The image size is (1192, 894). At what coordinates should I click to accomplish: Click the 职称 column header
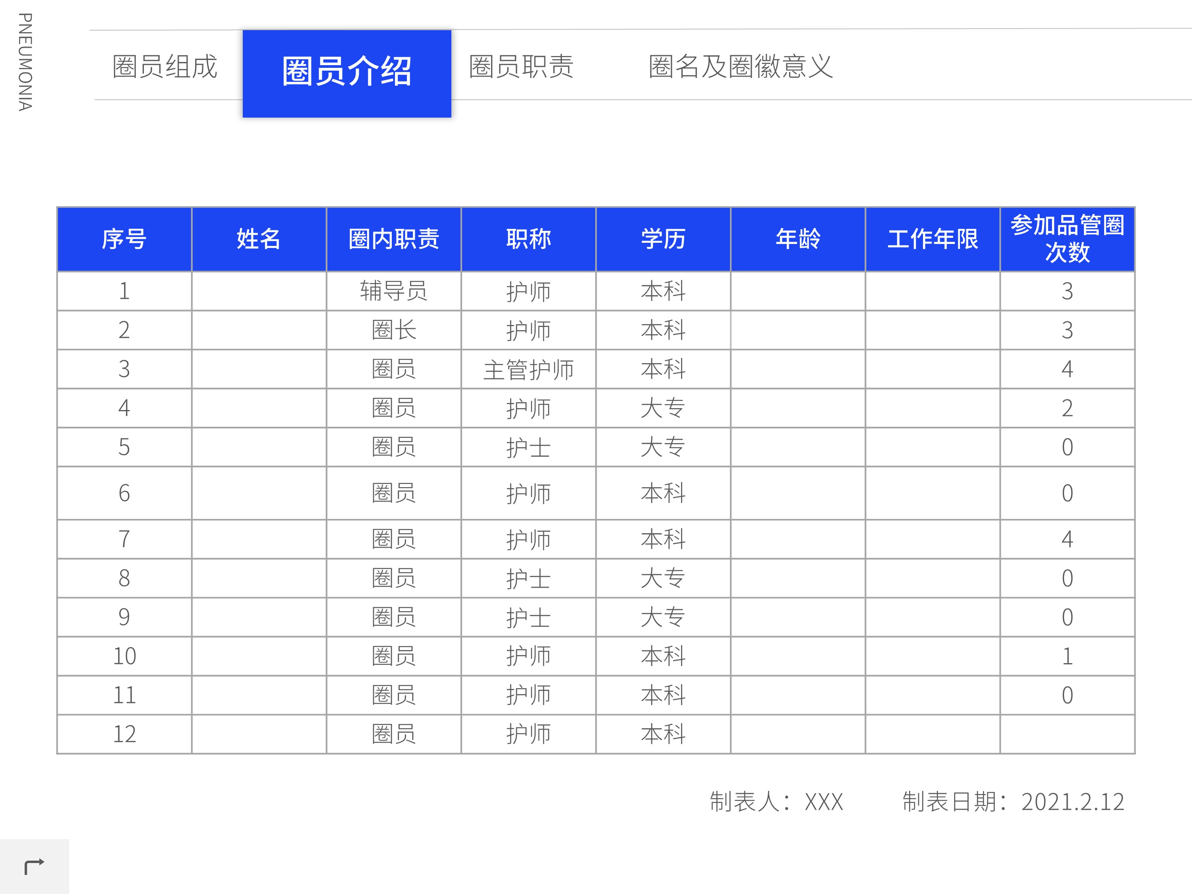click(x=528, y=239)
